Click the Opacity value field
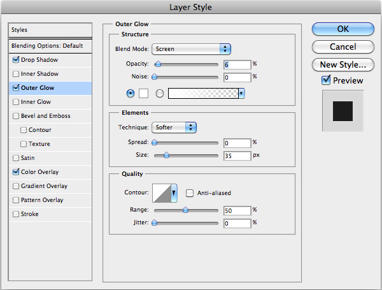 coord(237,64)
